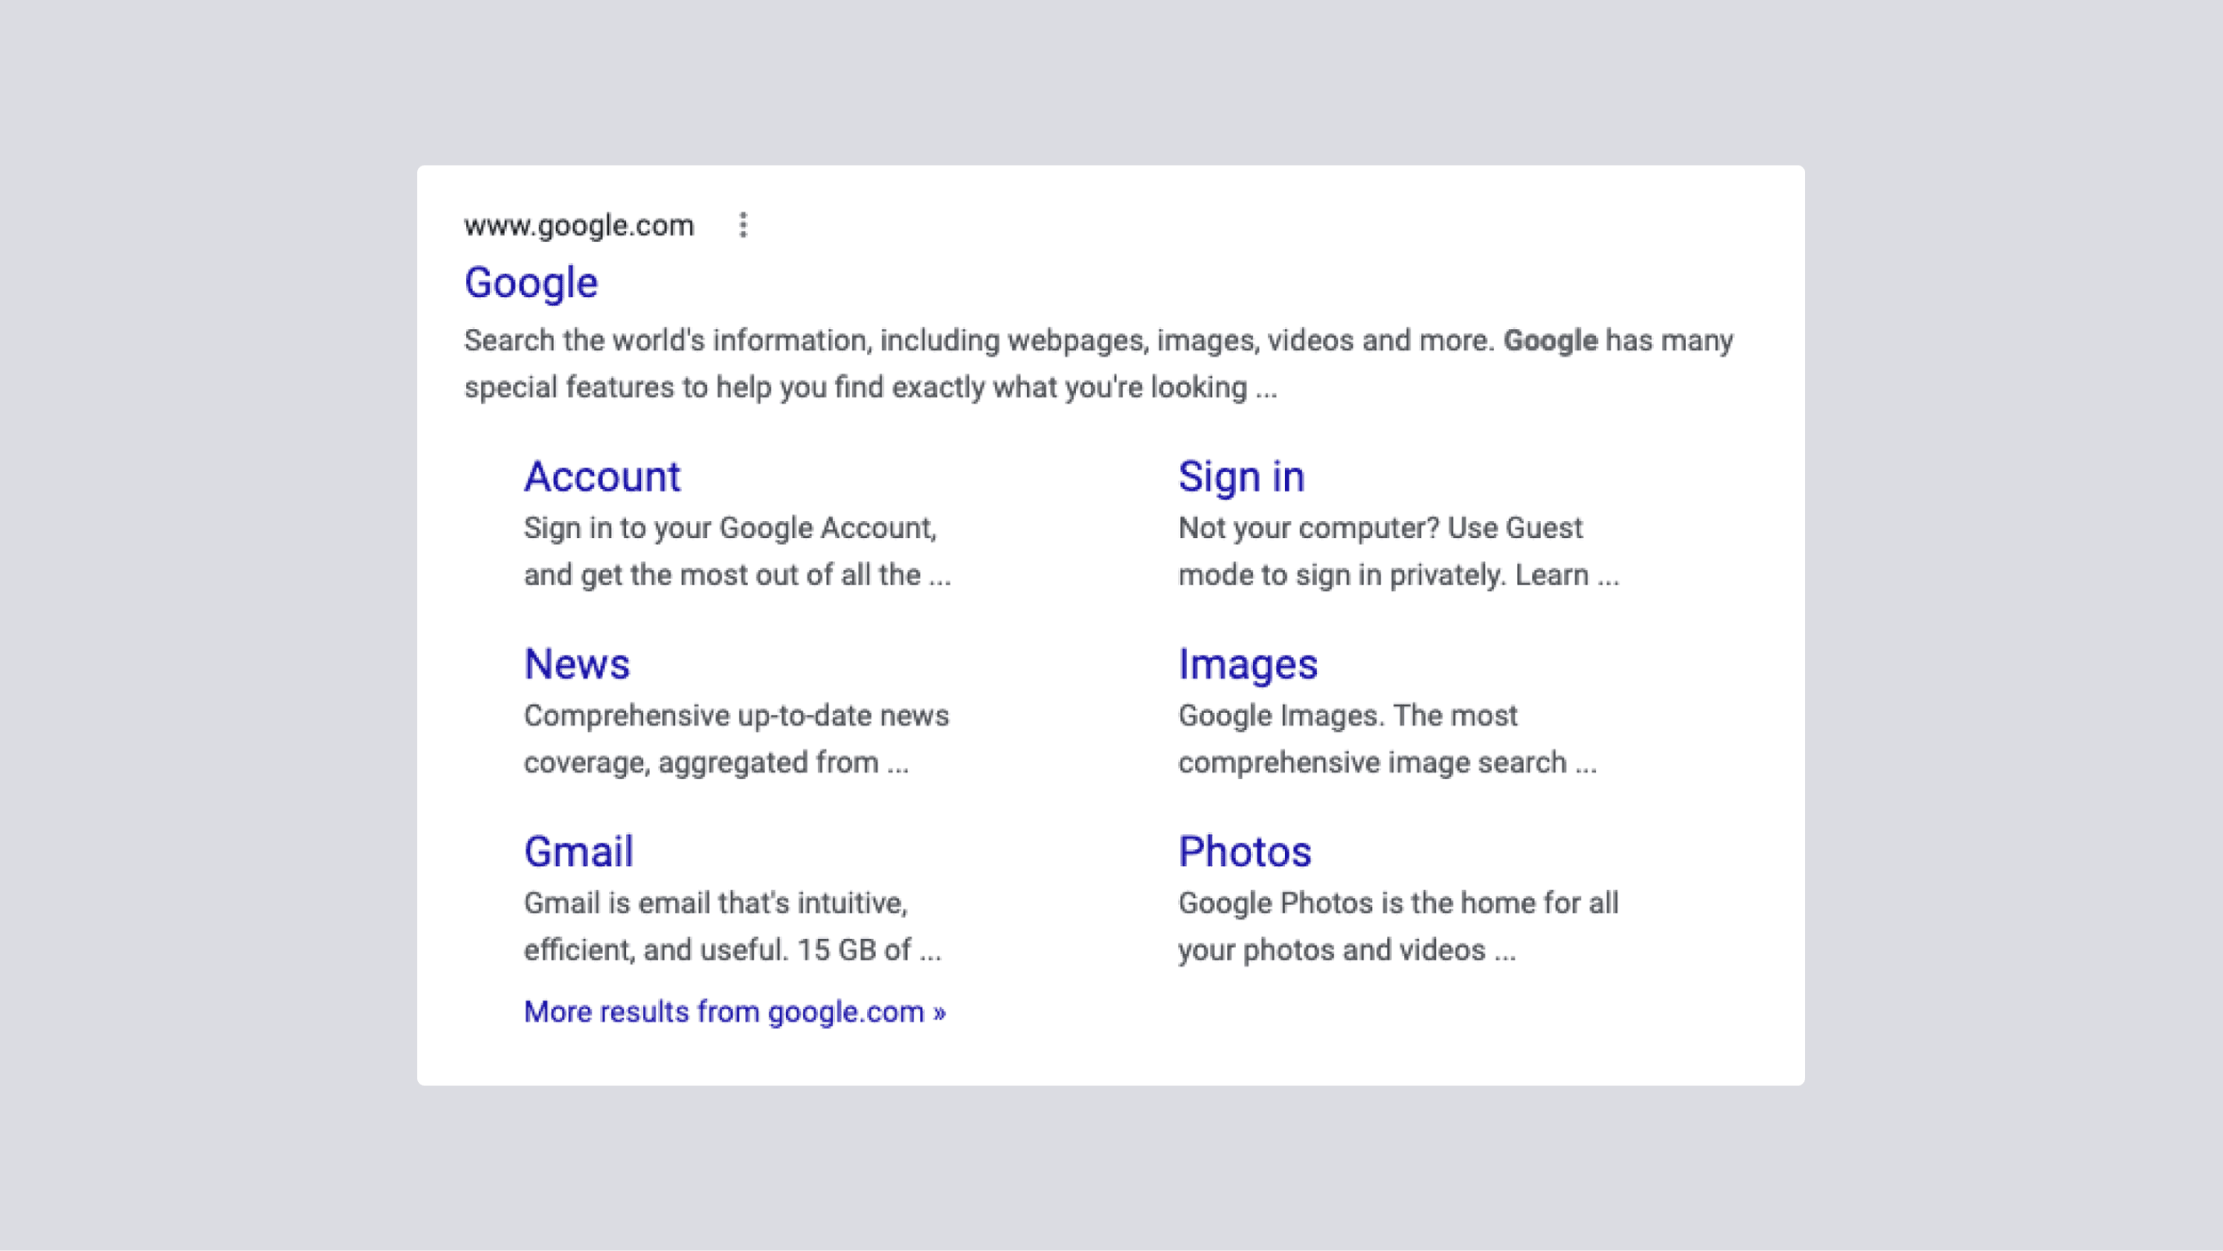Open the Images sitelink
This screenshot has width=2223, height=1251.
coord(1247,664)
